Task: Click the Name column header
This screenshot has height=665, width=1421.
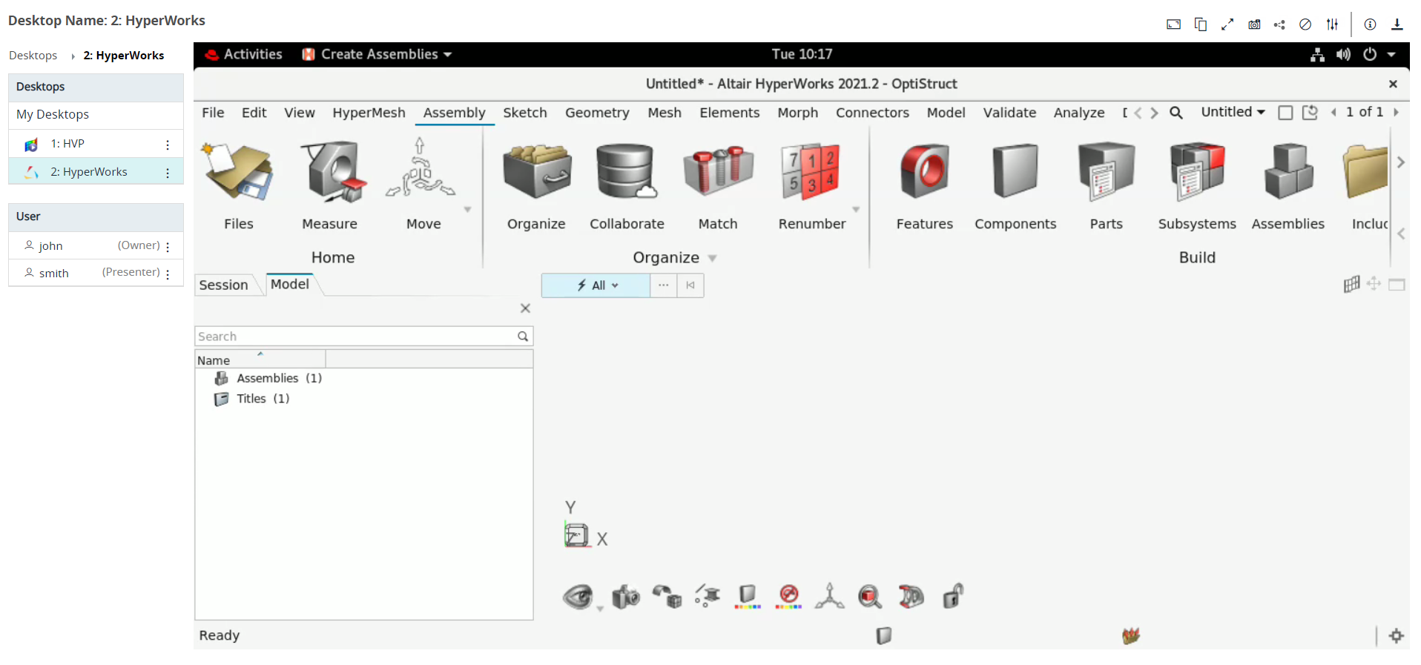Action: 260,360
